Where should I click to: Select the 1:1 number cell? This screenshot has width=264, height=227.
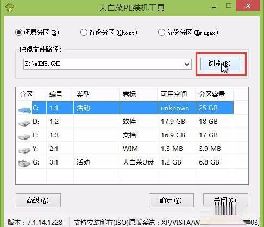60,108
